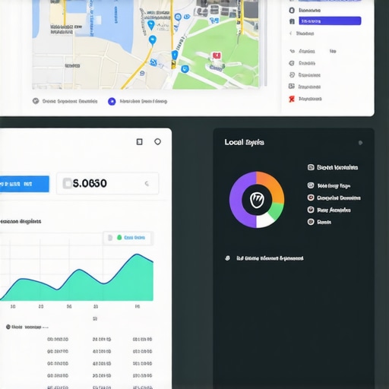The height and width of the screenshot is (389, 389).
Task: Click the shield icon in the donut center
Action: (x=257, y=200)
